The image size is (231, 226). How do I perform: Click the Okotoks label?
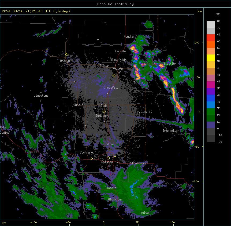(x=110, y=188)
